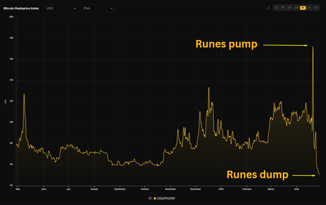The image size is (326, 205).
Task: Click the 180 y-axis label
Action: tap(11, 38)
